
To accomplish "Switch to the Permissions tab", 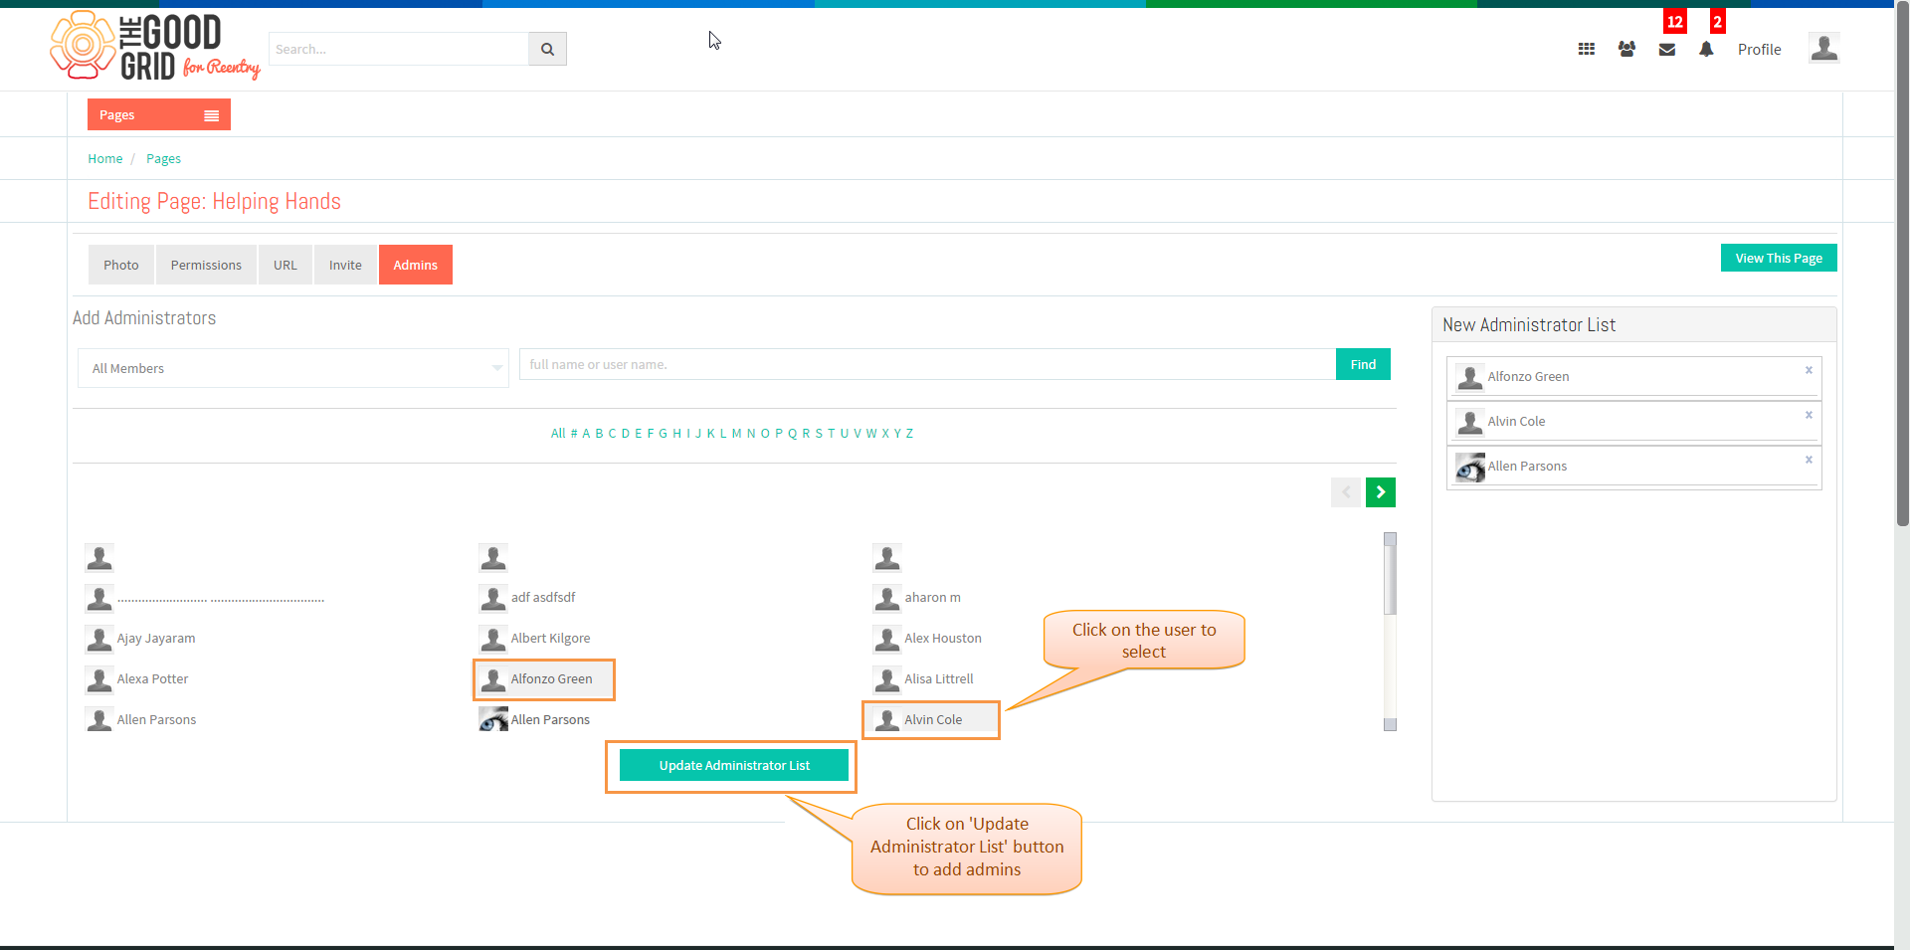I will 206,265.
